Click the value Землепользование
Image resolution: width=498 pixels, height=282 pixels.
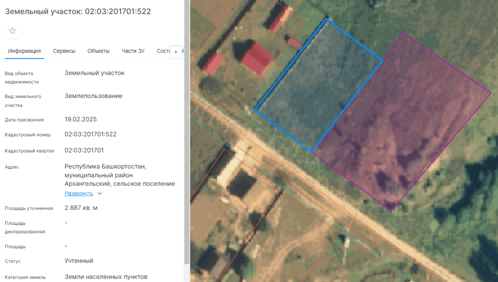tap(94, 96)
